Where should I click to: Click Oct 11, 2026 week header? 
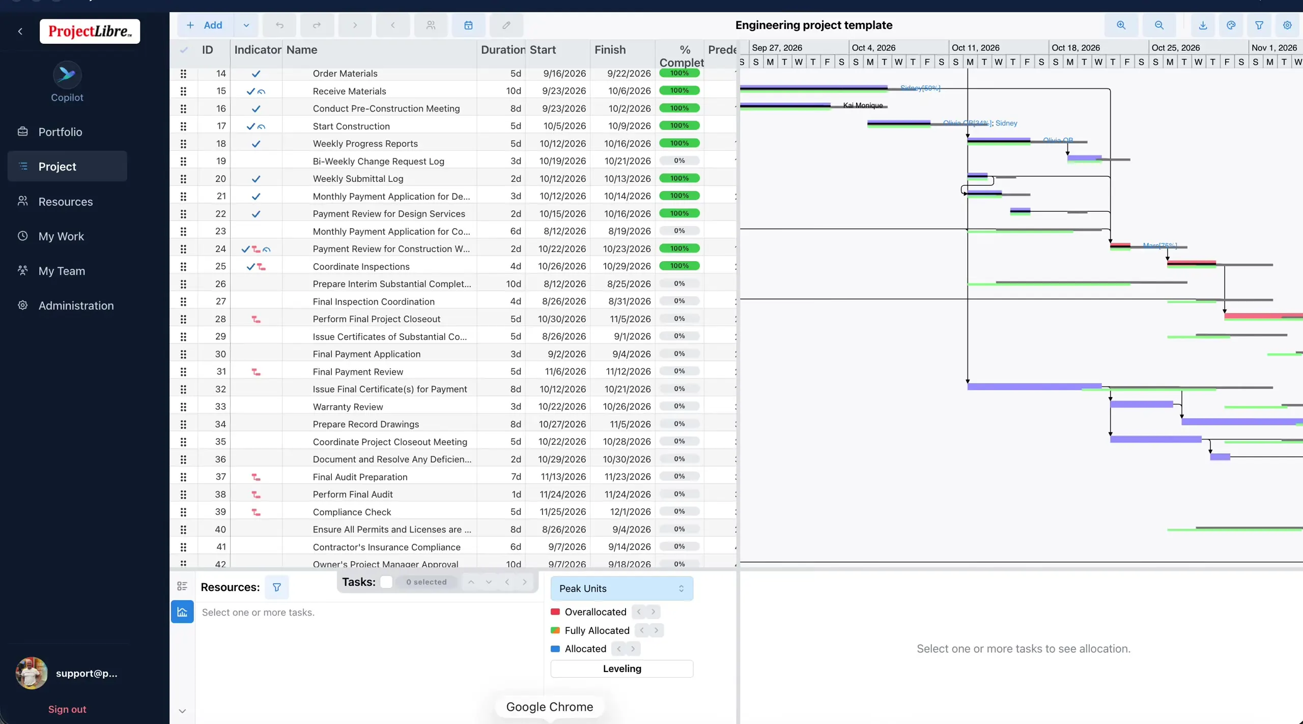pos(975,48)
